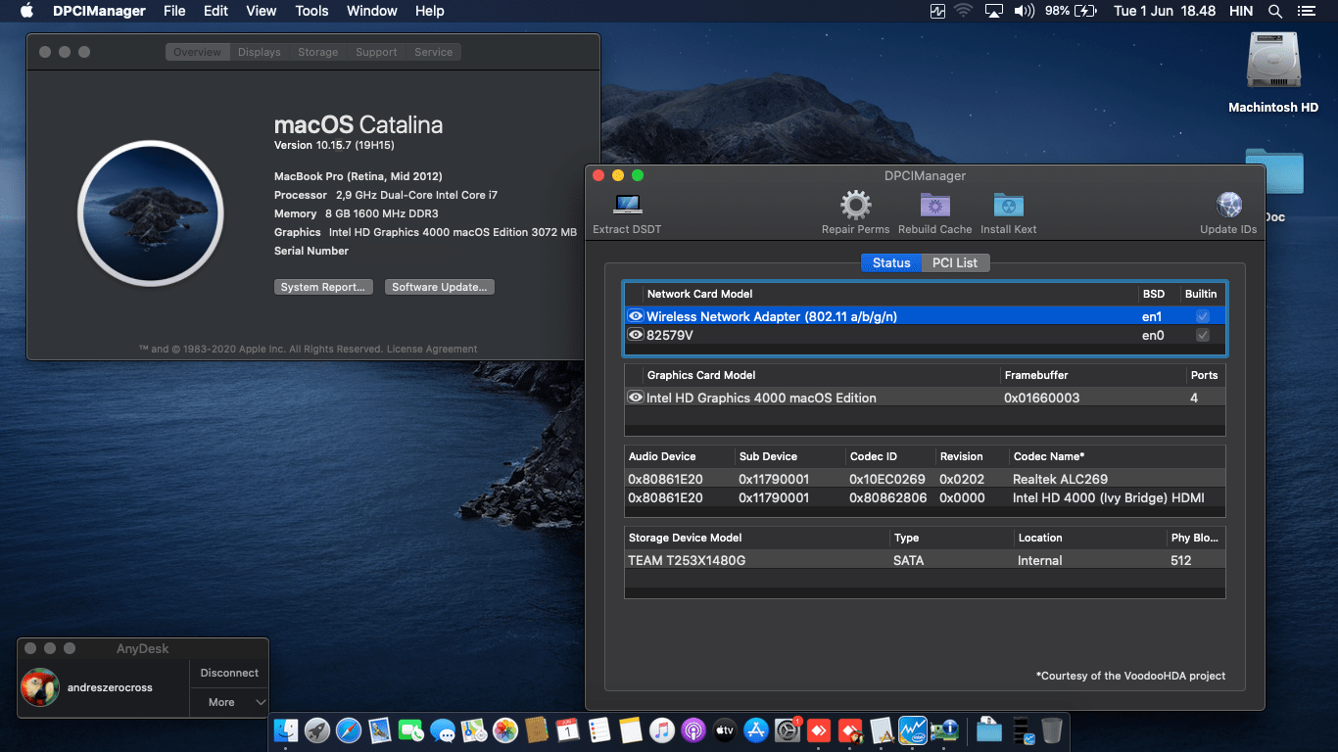This screenshot has width=1338, height=752.
Task: Open Maps from the dock
Action: (474, 729)
